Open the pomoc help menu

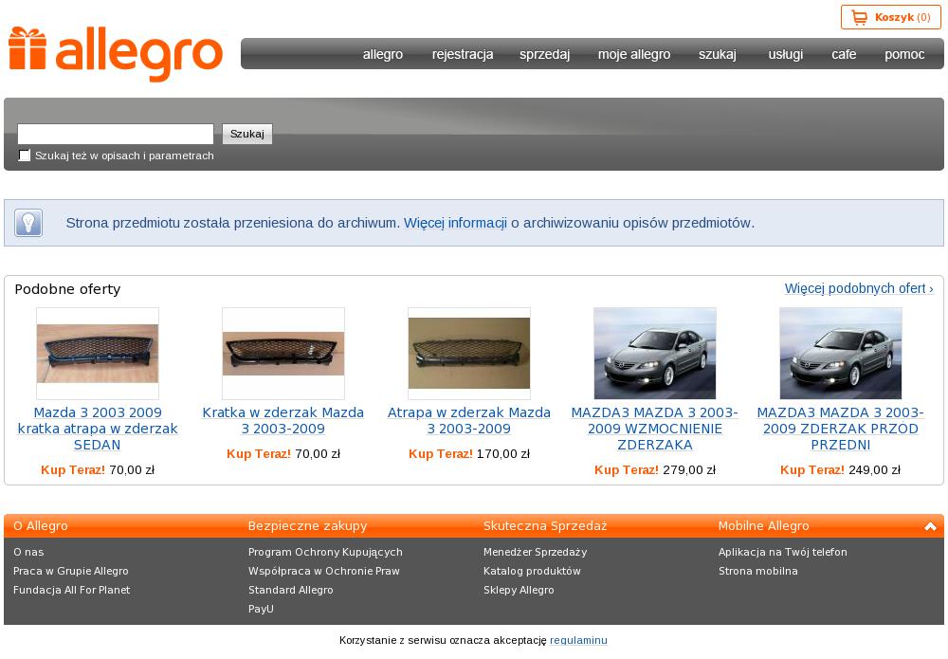(904, 54)
